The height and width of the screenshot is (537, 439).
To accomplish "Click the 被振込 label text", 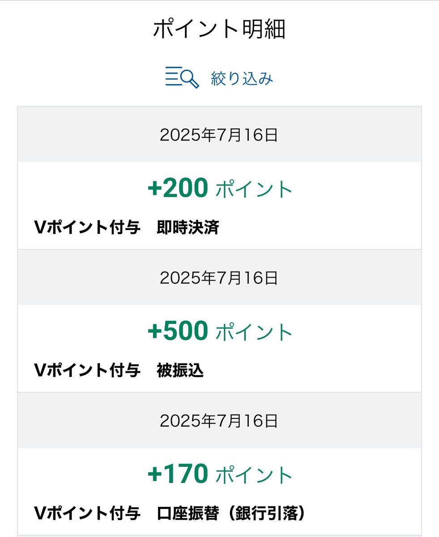I will [x=180, y=371].
